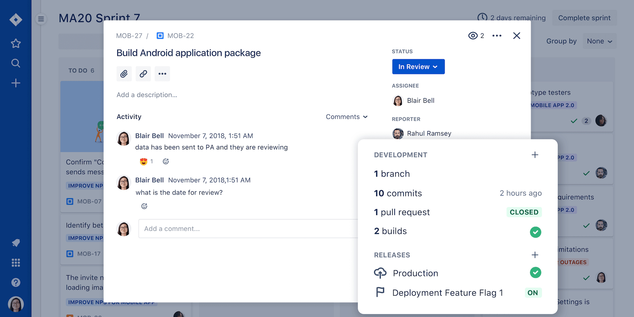Screen dimensions: 634x317
Task: Open starred items in sidebar
Action: 16,43
